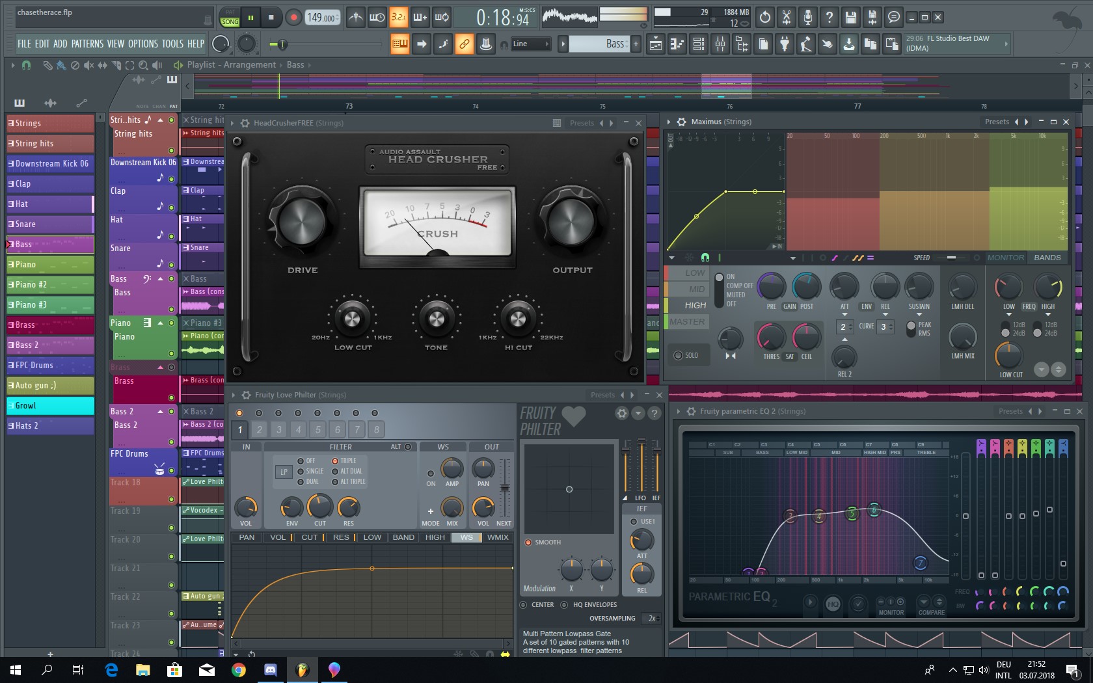Select the CUT envelope tab in Love Philter
This screenshot has height=683, width=1093.
tap(310, 537)
